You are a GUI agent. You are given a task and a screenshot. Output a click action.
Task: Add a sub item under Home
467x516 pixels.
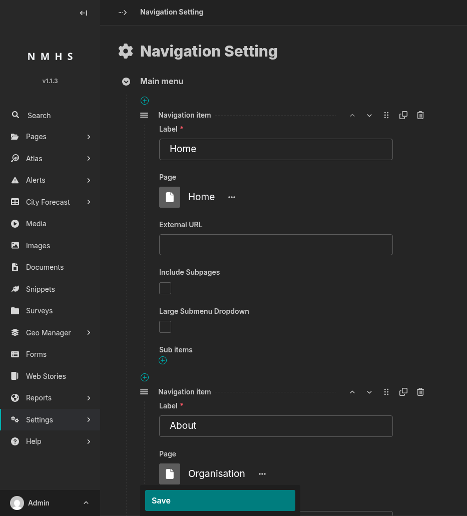pyautogui.click(x=163, y=360)
